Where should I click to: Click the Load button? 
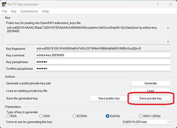[151, 91]
